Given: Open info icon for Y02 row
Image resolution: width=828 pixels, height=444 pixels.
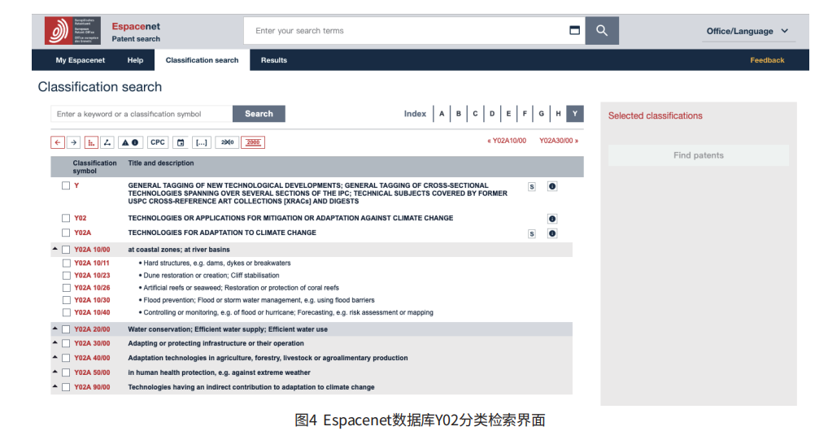Looking at the screenshot, I should (551, 219).
